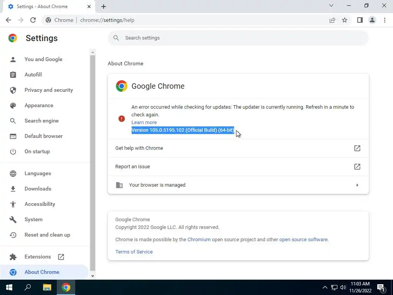The width and height of the screenshot is (393, 295).
Task: Open the side panel icon
Action: point(360,20)
